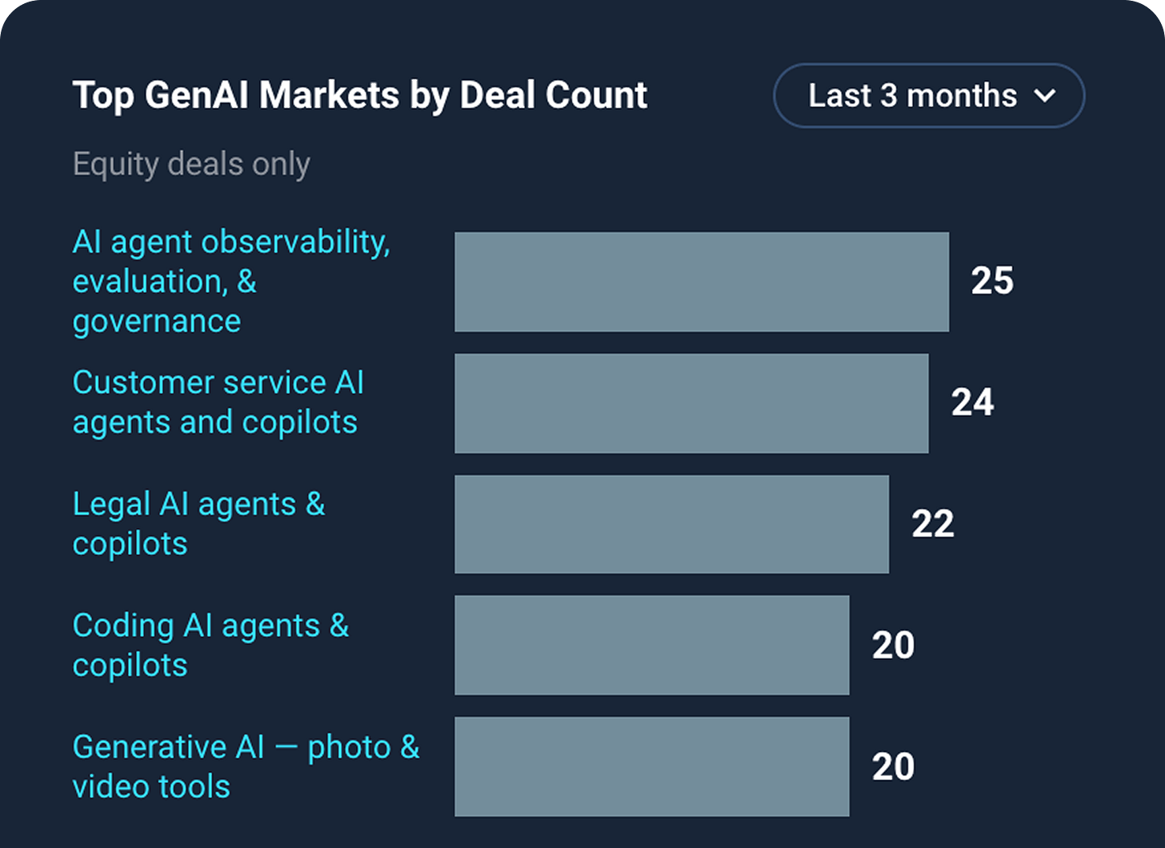Click the bar showing 25 deals
This screenshot has height=848, width=1165.
(x=701, y=281)
